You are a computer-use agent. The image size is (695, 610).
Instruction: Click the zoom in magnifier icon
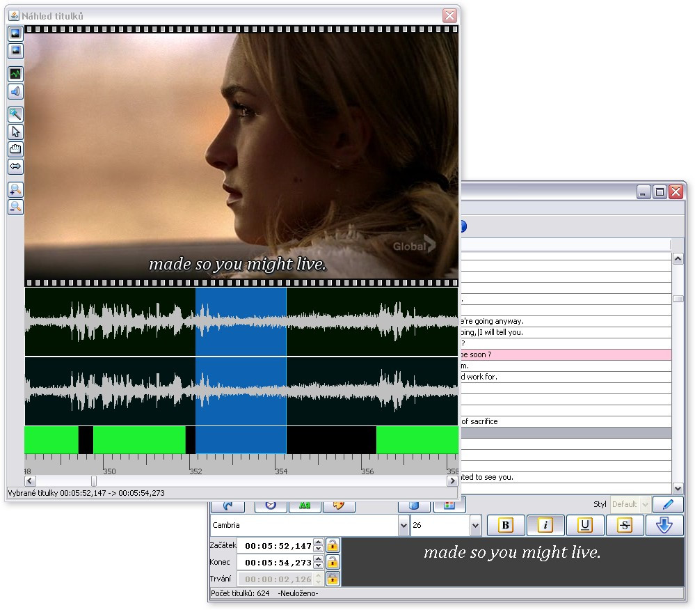(15, 189)
